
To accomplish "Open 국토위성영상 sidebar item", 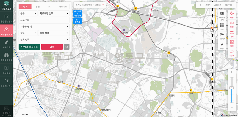I will click(6, 83).
